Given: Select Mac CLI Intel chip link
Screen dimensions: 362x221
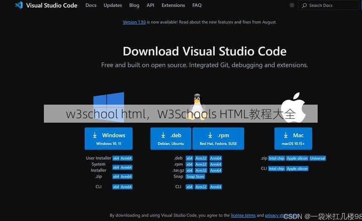Looking at the screenshot, I should coord(276,169).
